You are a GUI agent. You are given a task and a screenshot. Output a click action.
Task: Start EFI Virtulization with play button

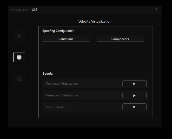coord(134,107)
